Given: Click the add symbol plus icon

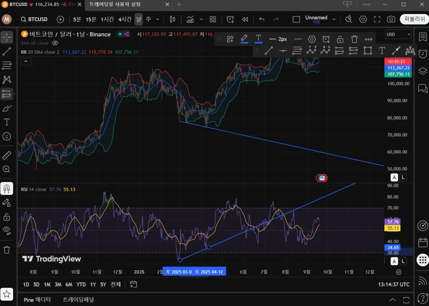Looking at the screenshot, I should [60, 19].
